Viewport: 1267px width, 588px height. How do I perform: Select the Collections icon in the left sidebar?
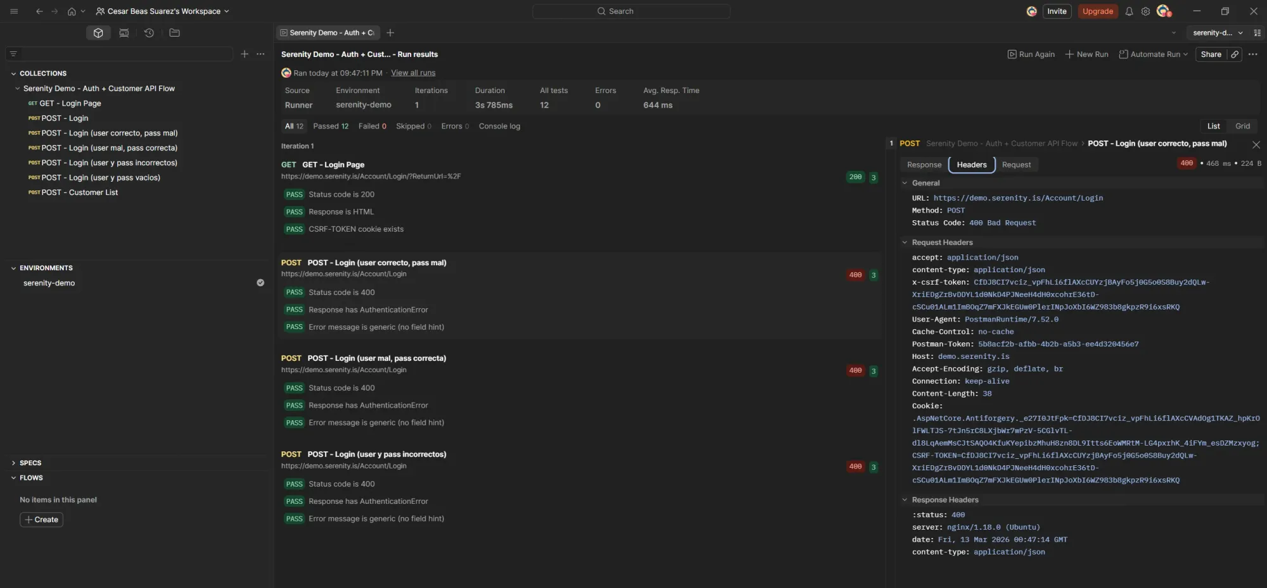(x=98, y=32)
